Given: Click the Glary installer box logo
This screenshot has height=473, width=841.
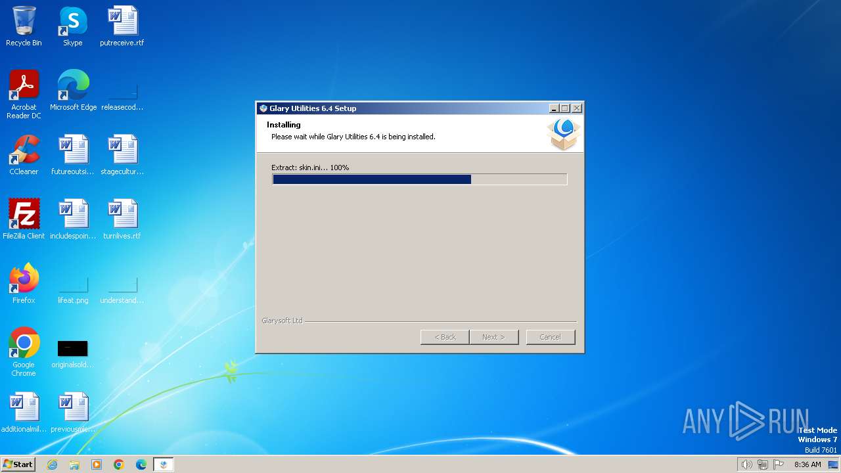Looking at the screenshot, I should (x=564, y=134).
